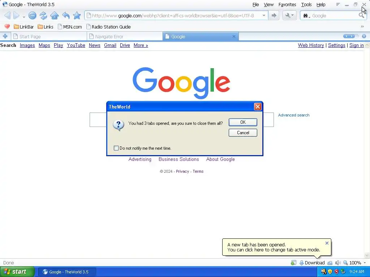
Task: Open the Favorites menu
Action: click(x=287, y=4)
